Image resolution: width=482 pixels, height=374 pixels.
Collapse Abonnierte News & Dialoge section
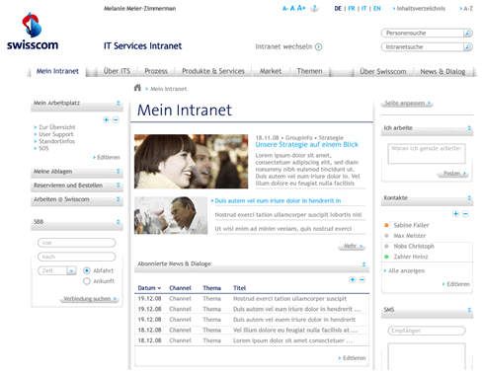[x=363, y=264]
